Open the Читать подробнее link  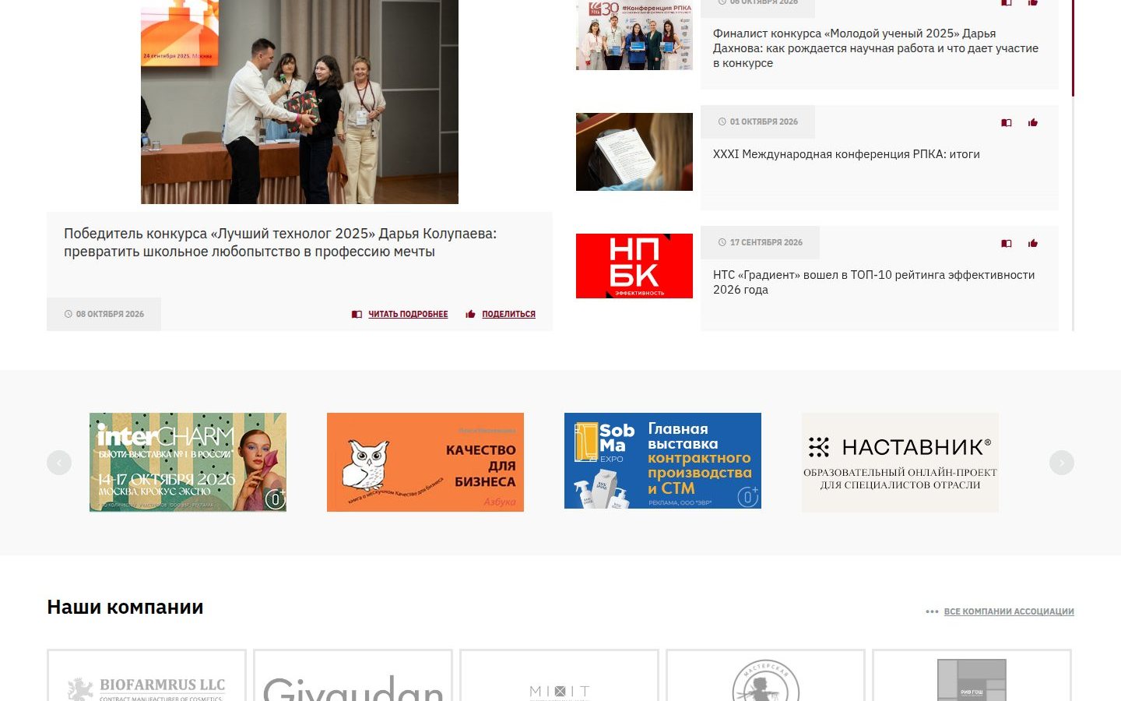point(408,314)
